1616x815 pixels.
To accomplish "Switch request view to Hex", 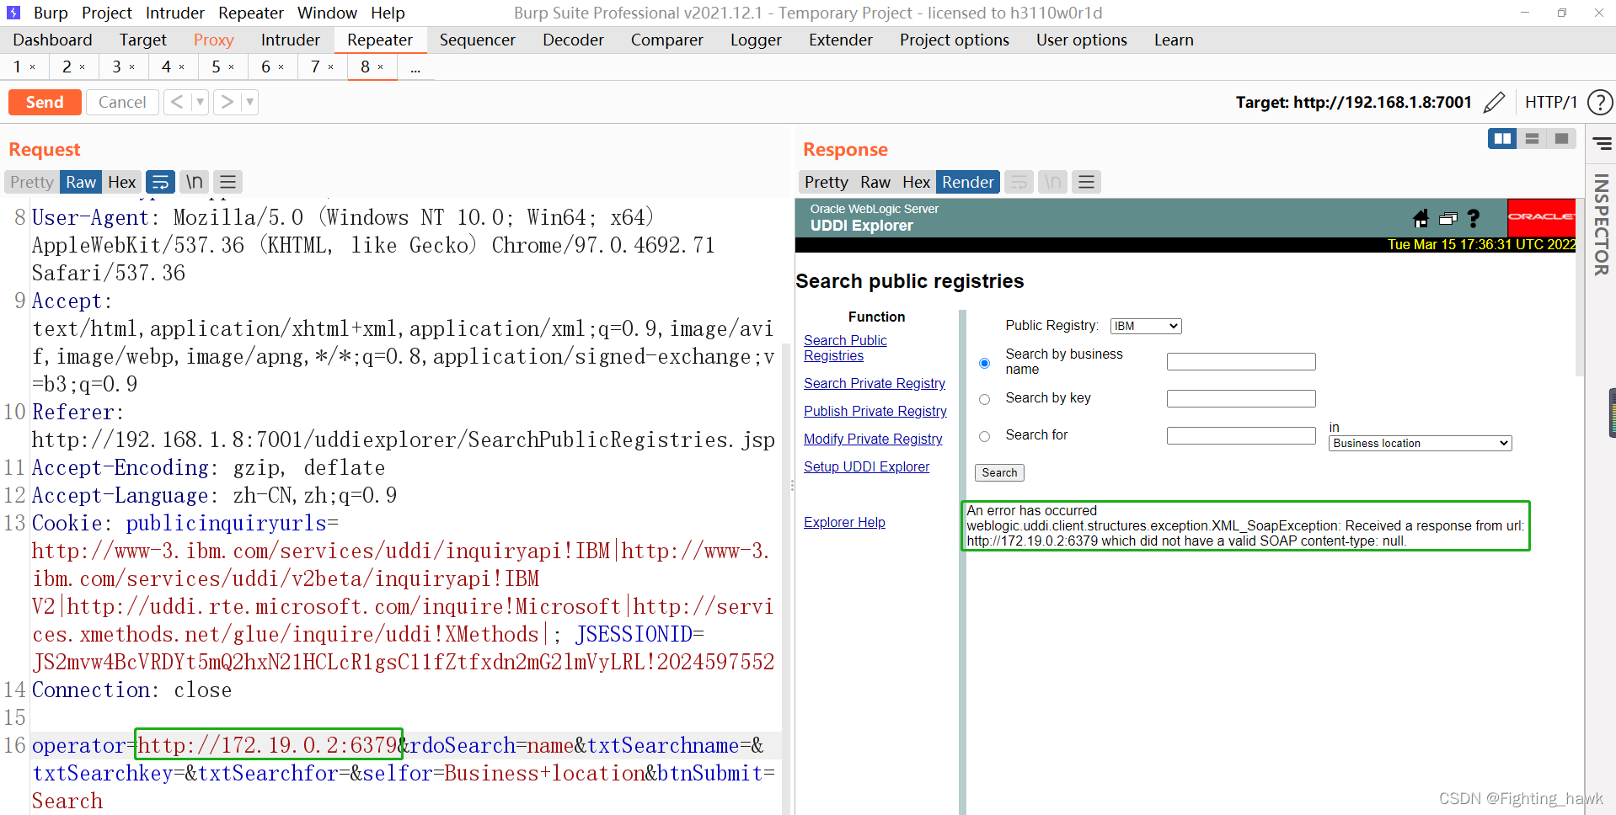I will point(122,182).
